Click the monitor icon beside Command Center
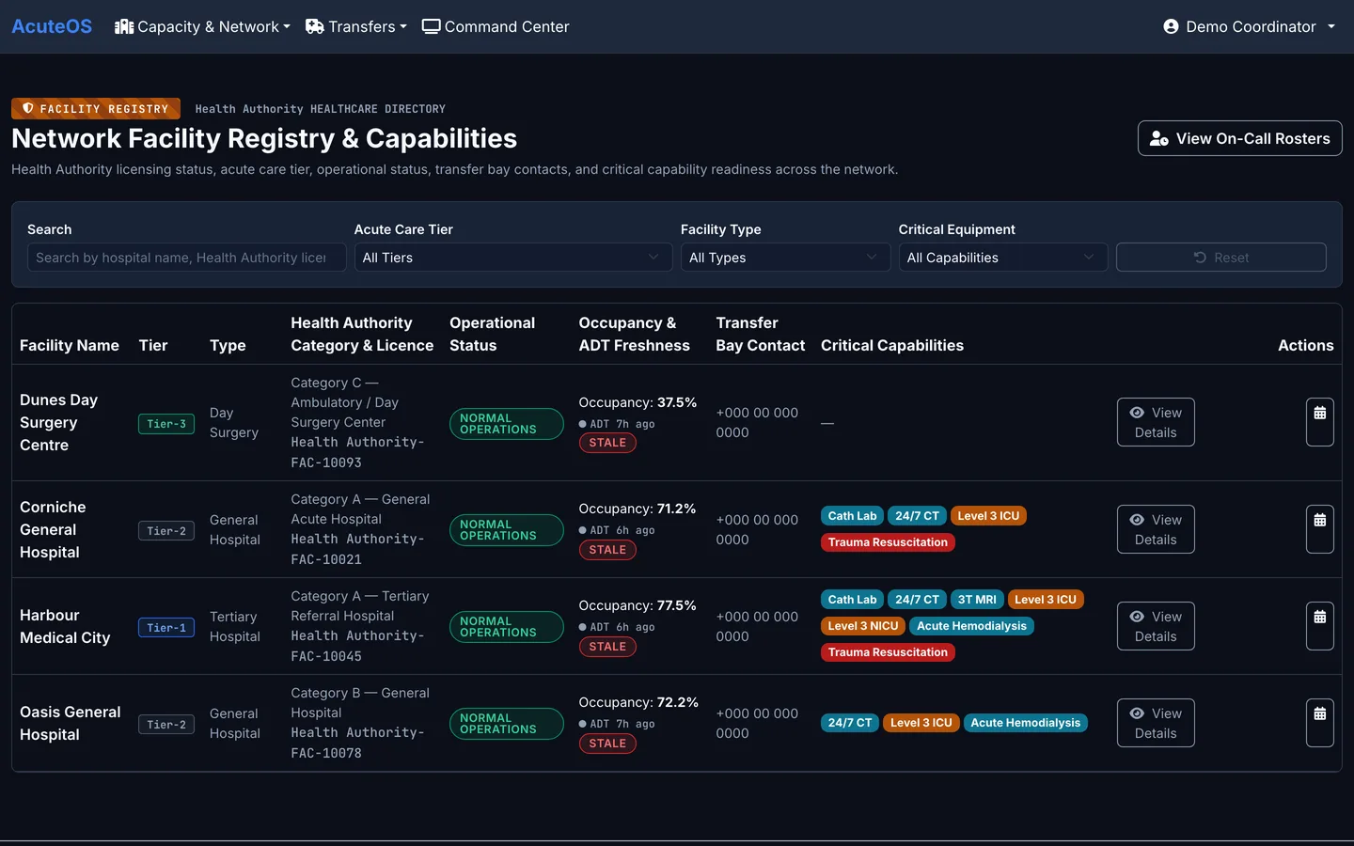The width and height of the screenshot is (1354, 846). coord(431,26)
